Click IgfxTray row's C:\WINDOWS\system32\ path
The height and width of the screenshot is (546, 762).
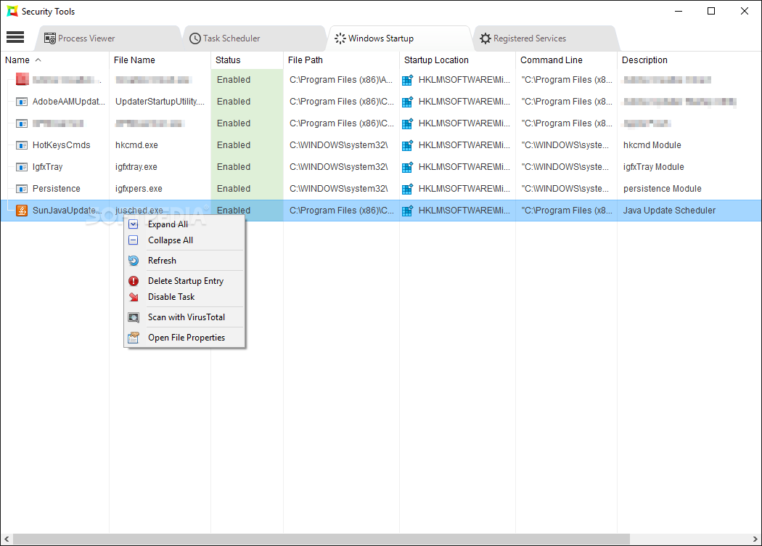[x=339, y=167]
